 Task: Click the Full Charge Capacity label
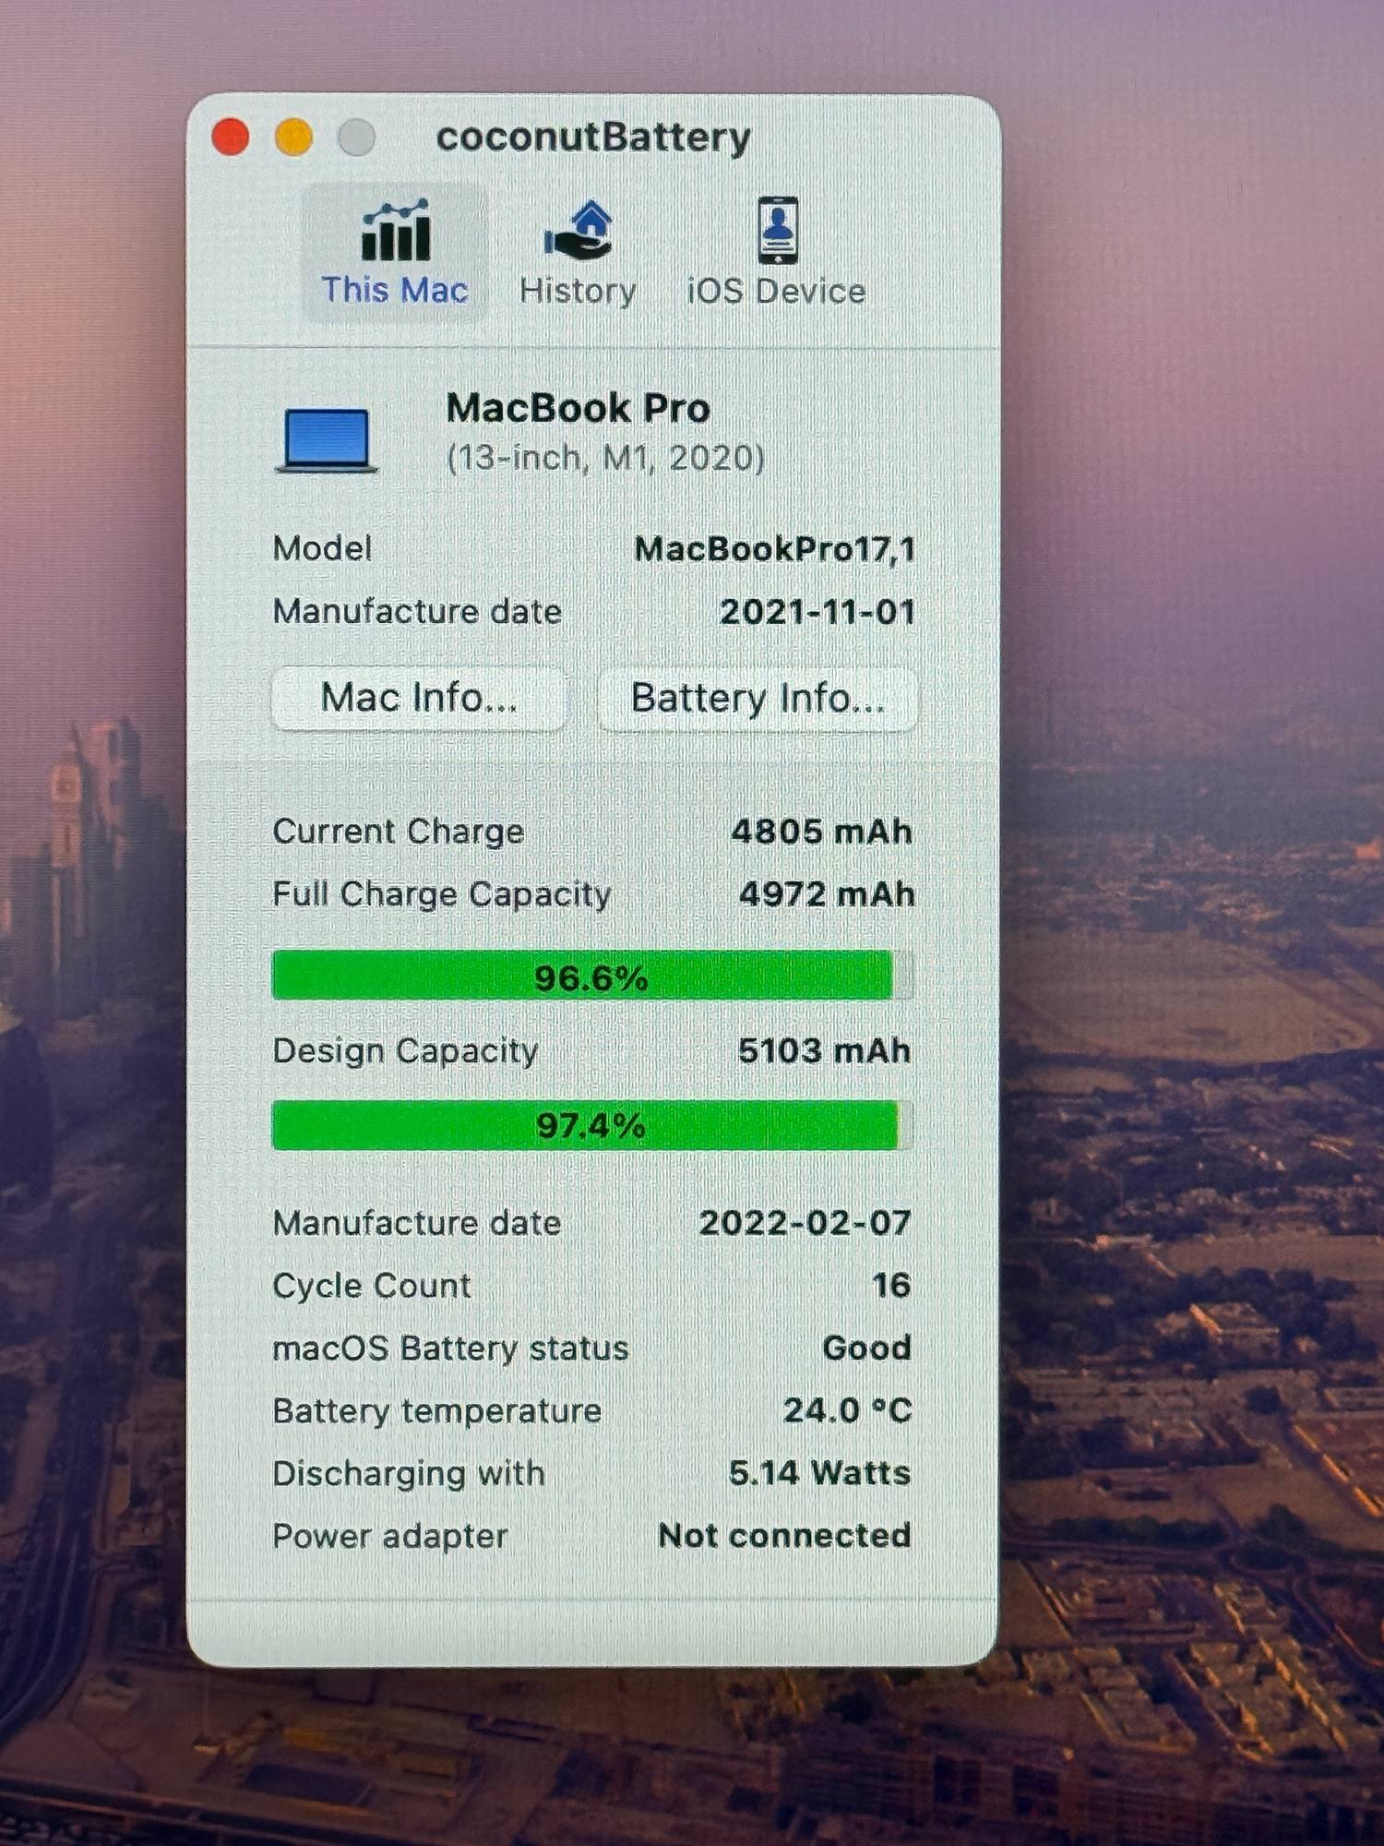click(x=442, y=895)
